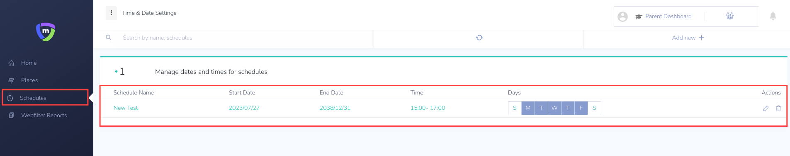This screenshot has width=790, height=156.
Task: Toggle Friday in the days selector
Action: (581, 108)
